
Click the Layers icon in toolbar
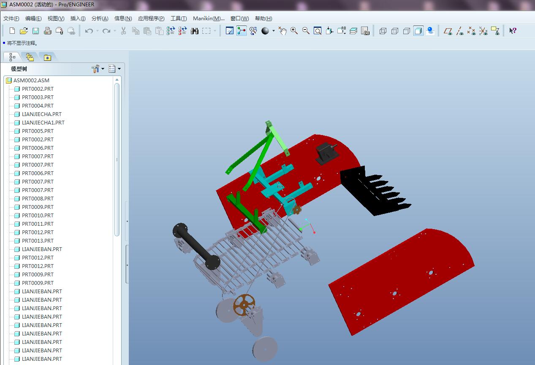pos(353,31)
